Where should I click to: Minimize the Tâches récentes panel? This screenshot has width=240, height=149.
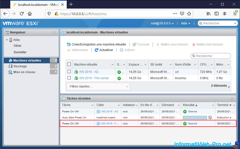(x=232, y=99)
